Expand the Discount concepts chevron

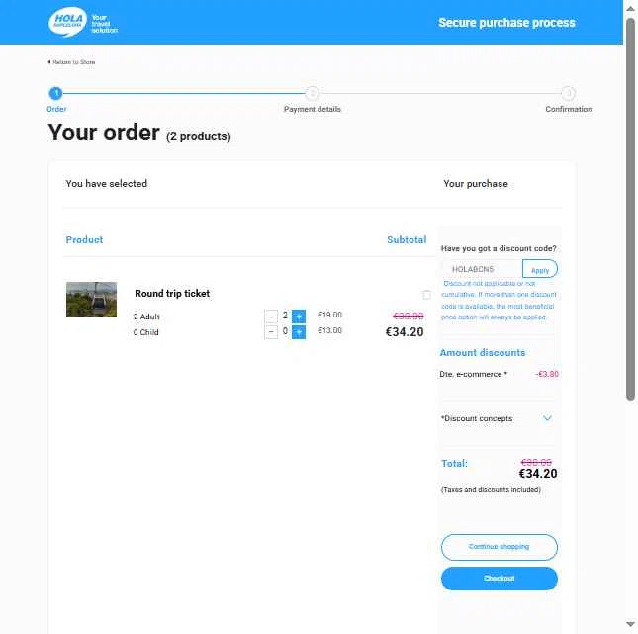pyautogui.click(x=547, y=418)
